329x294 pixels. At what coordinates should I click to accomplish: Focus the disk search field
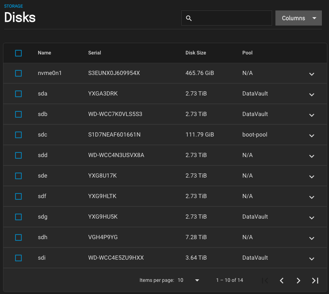click(x=226, y=18)
